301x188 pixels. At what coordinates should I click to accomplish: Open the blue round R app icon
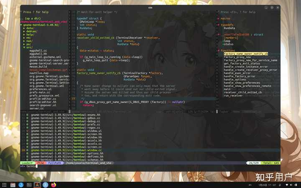[x=45, y=185]
